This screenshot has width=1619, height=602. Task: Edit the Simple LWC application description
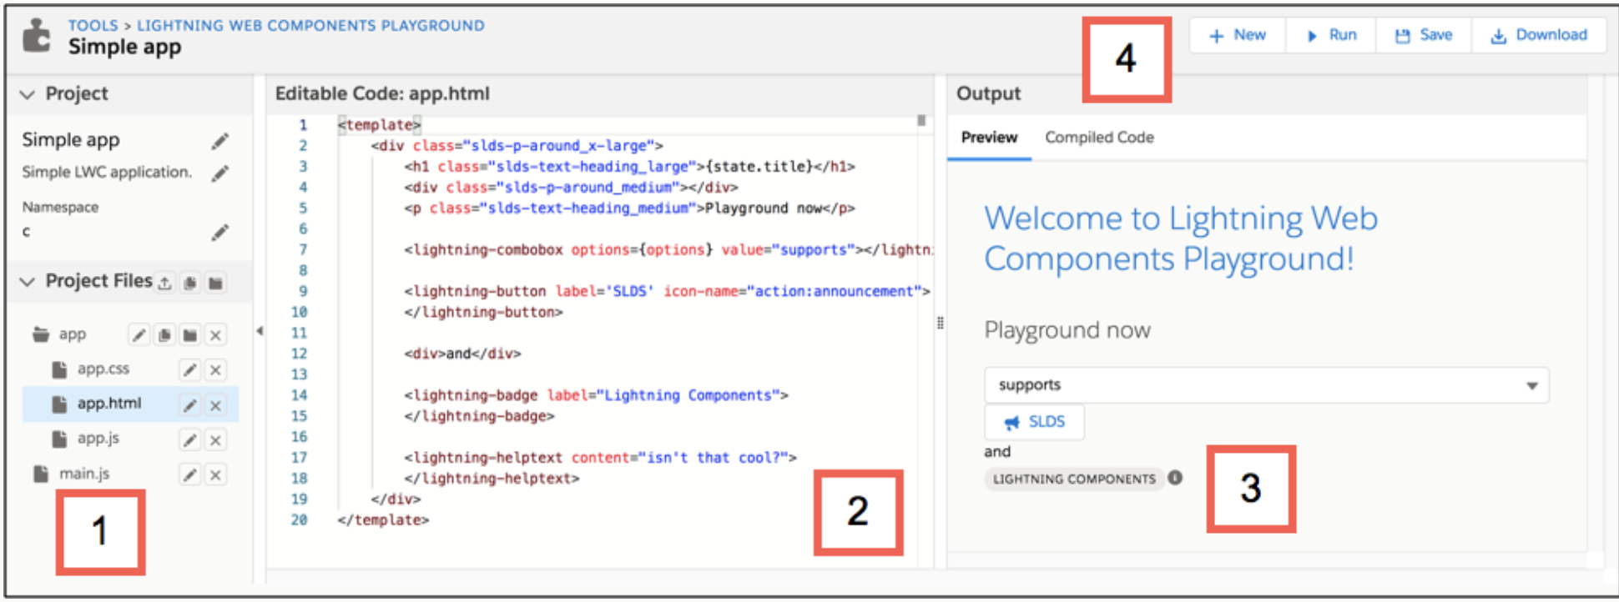pos(219,173)
